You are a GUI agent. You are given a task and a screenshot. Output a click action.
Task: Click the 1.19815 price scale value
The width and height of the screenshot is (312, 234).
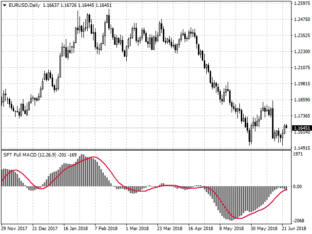(302, 84)
